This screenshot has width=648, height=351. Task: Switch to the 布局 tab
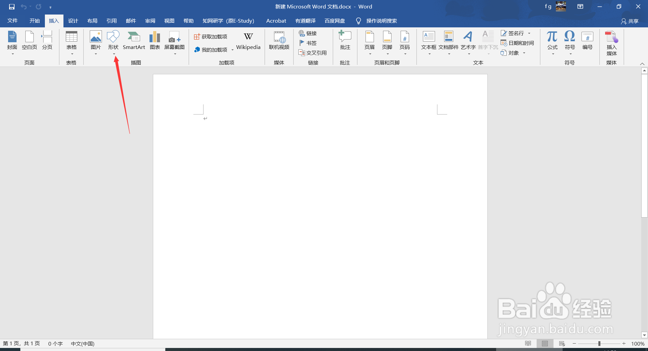tap(92, 21)
